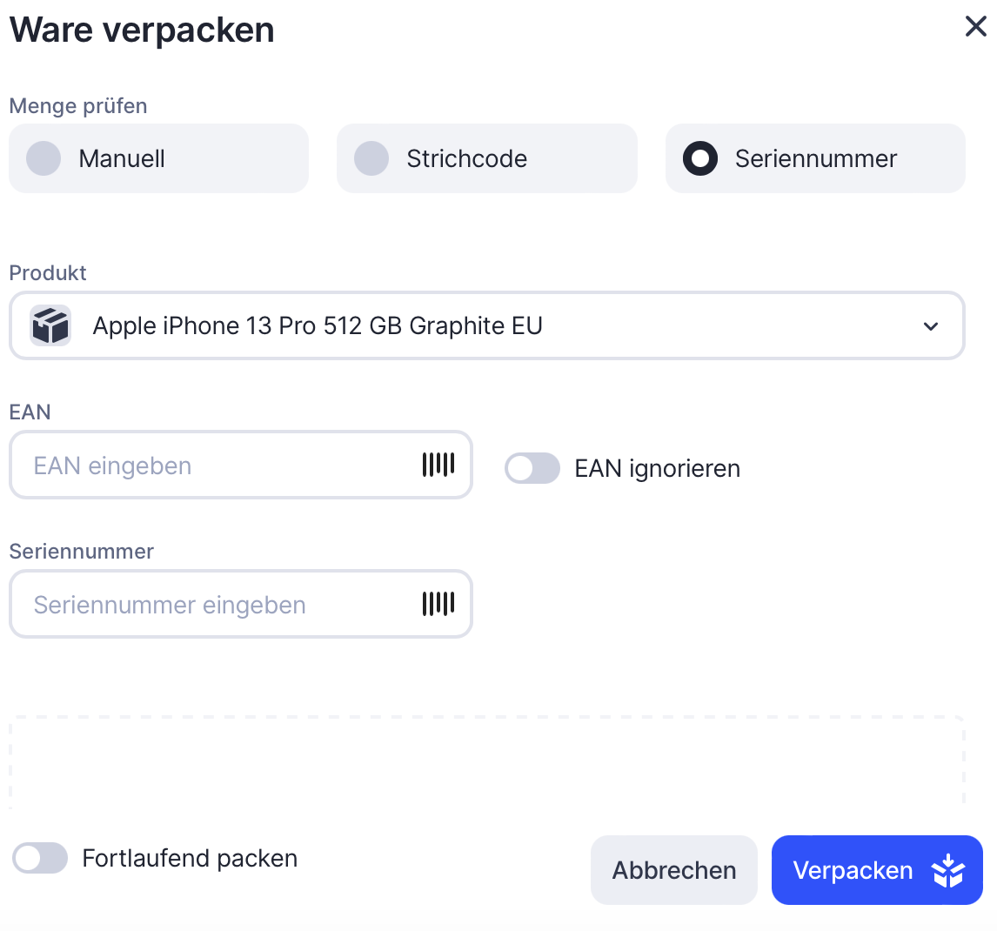Click the Manuell option label text

coord(122,159)
